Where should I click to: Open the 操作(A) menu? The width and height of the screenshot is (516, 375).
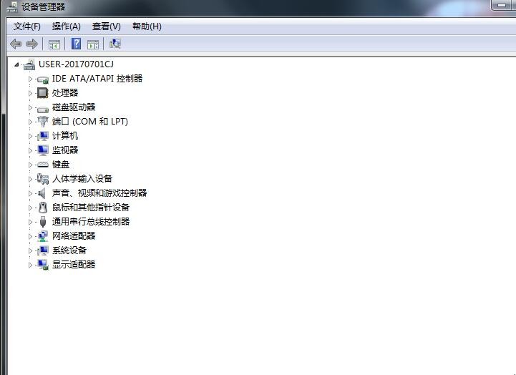pos(66,26)
